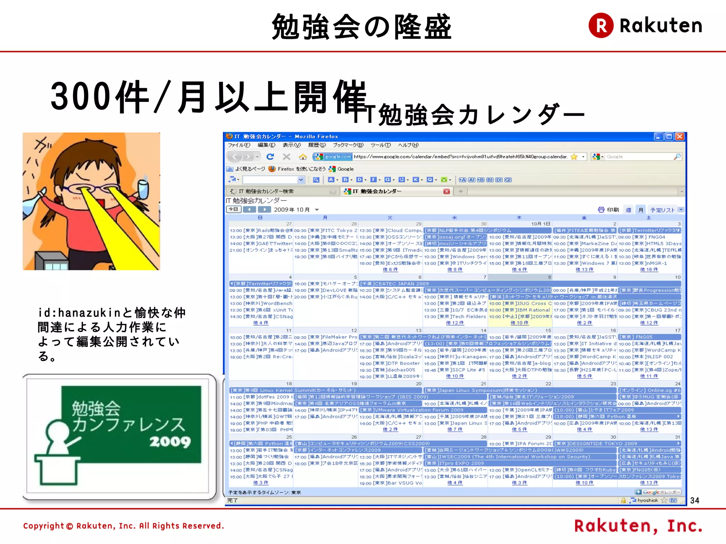Open the よく見るページ bookmark
The height and width of the screenshot is (544, 726).
coord(246,169)
